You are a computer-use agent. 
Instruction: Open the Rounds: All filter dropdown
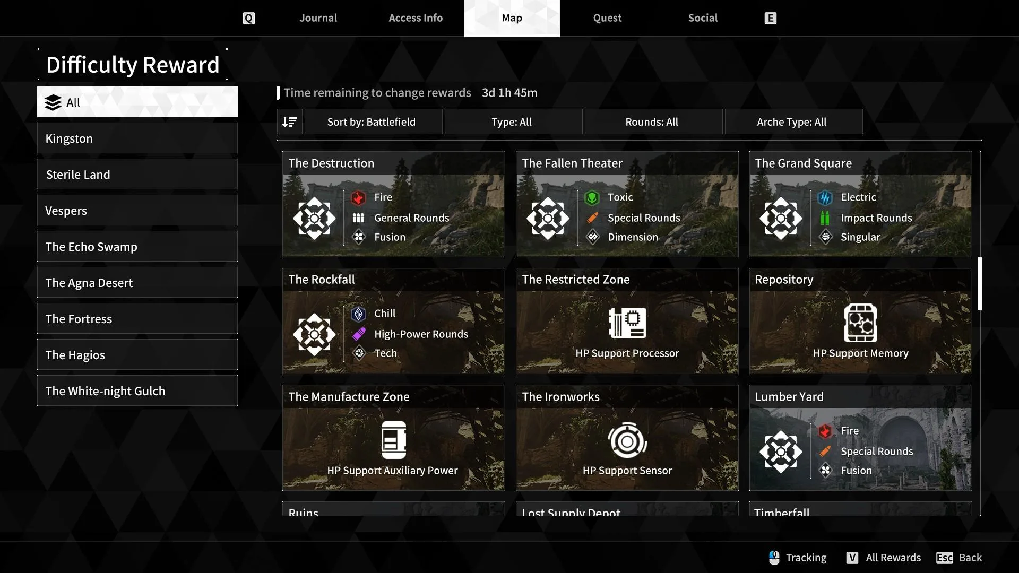click(652, 122)
